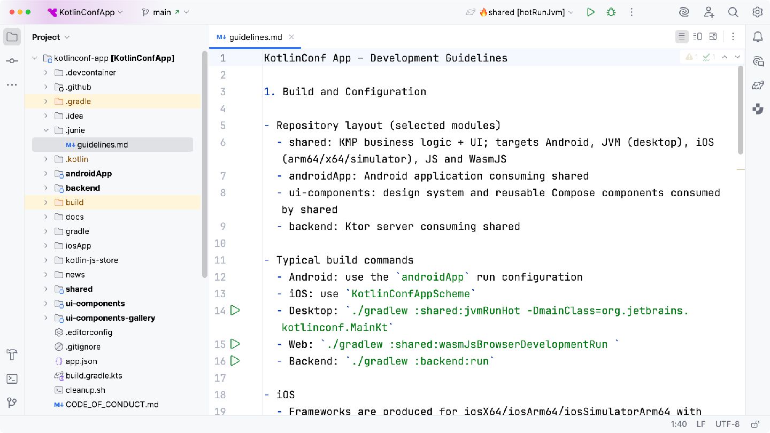Select the ui-components-gallery module
The image size is (770, 433).
[x=110, y=318]
